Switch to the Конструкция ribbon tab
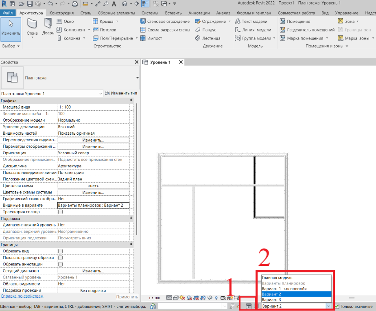 click(61, 13)
